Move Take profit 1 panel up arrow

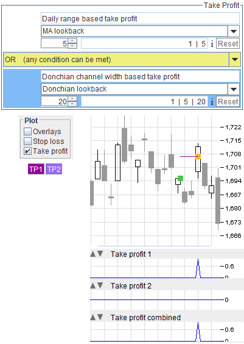[92, 254]
